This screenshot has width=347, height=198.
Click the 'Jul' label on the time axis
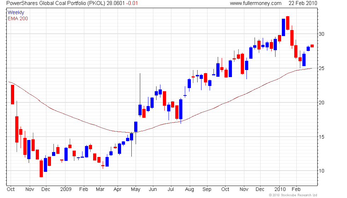(x=171, y=190)
